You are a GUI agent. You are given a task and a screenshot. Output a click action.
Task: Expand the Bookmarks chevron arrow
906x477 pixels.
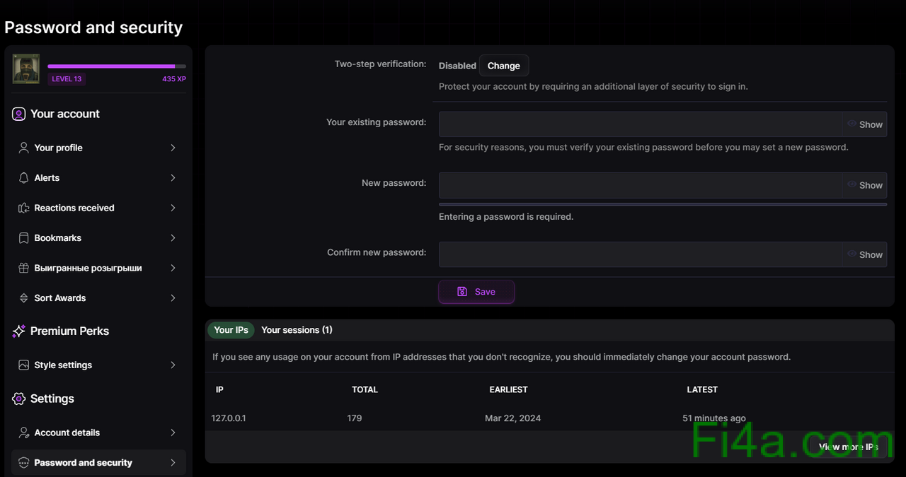pyautogui.click(x=173, y=238)
